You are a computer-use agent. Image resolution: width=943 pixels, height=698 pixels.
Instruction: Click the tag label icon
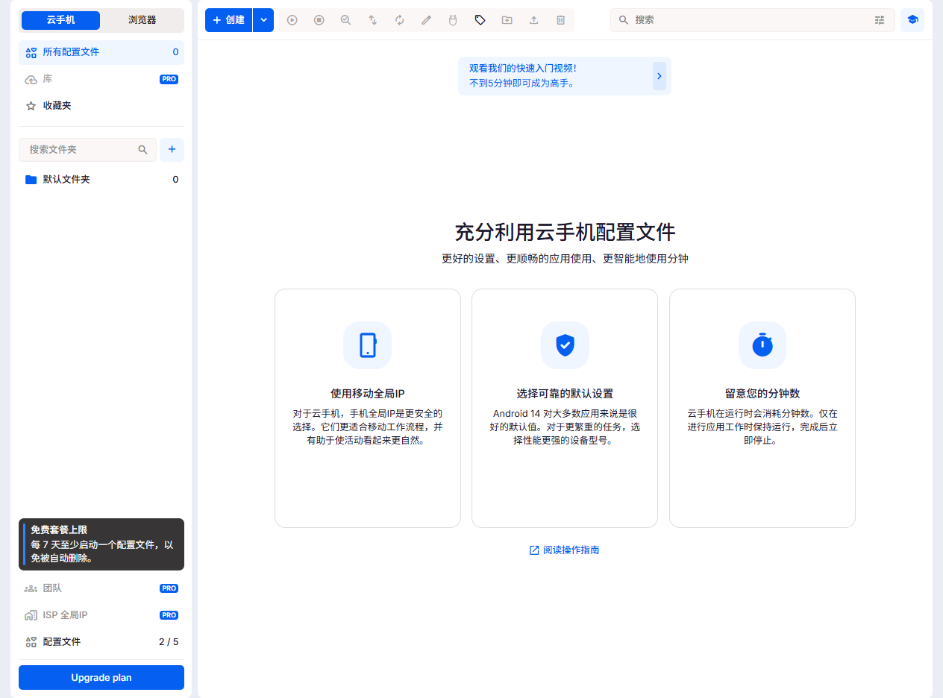[x=480, y=20]
